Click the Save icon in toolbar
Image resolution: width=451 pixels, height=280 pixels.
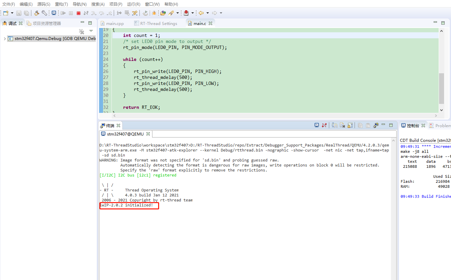coord(19,13)
